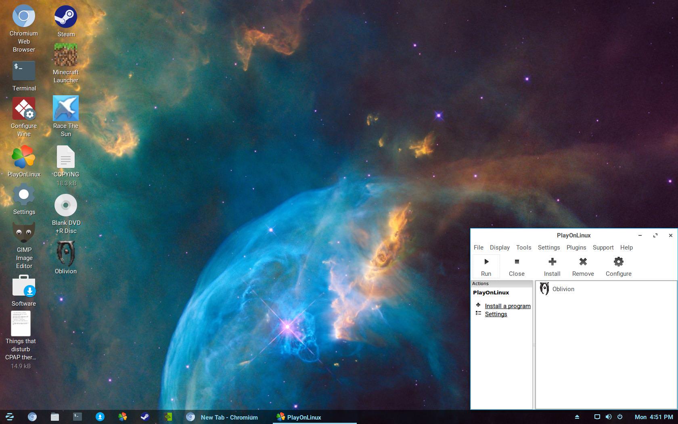678x424 pixels.
Task: Click the display icon in the system tray
Action: pyautogui.click(x=597, y=417)
